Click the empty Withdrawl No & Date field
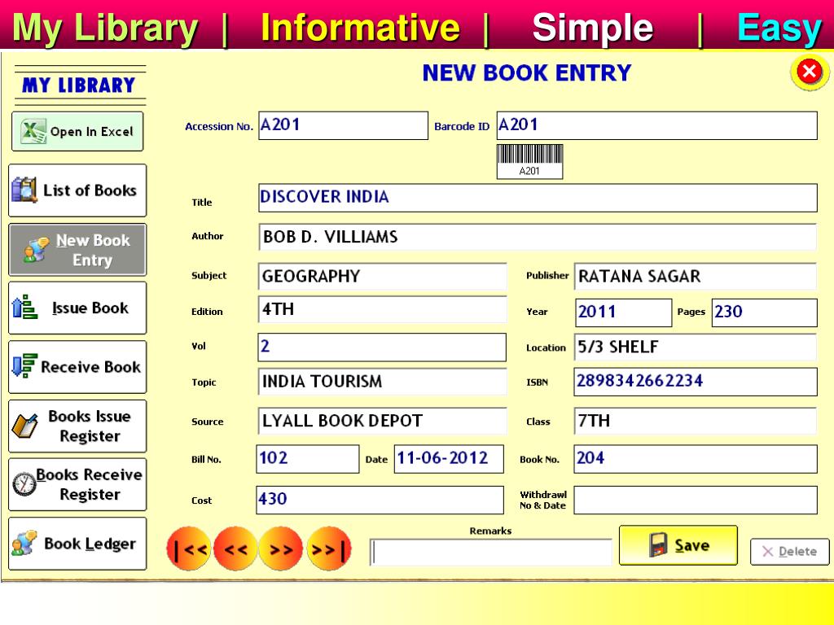The width and height of the screenshot is (834, 625). pyautogui.click(x=696, y=500)
